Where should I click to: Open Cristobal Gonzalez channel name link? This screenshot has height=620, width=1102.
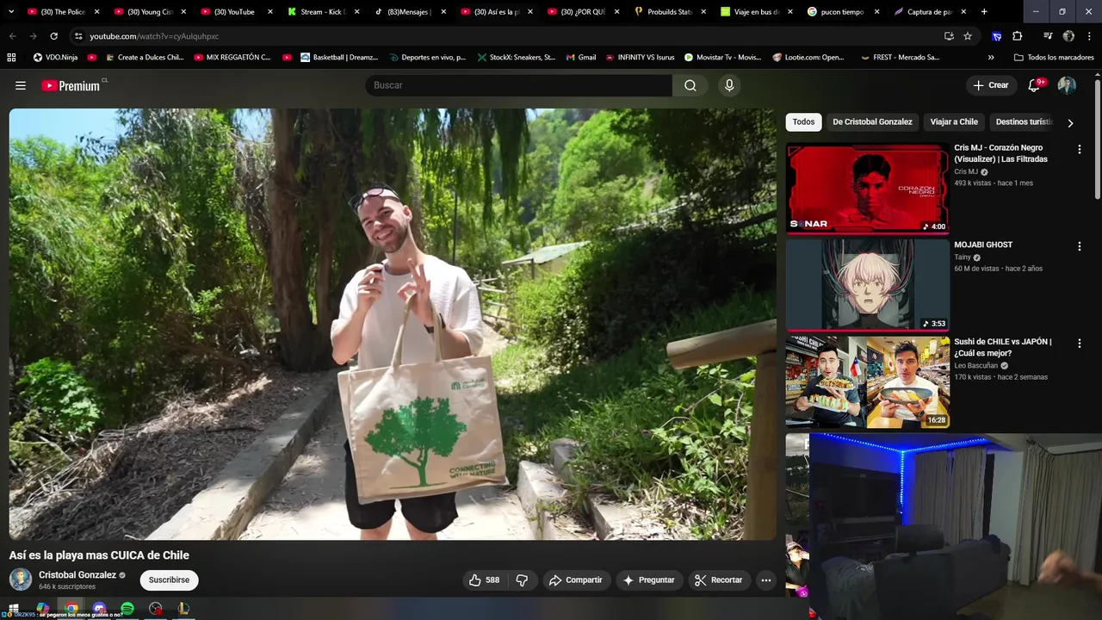tap(77, 575)
